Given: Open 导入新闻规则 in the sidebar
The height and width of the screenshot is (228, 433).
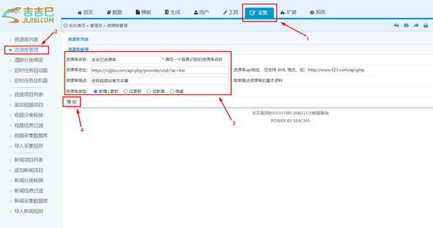Looking at the screenshot, I should [x=28, y=211].
